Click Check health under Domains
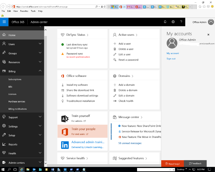215x172 pixels. 126,101
